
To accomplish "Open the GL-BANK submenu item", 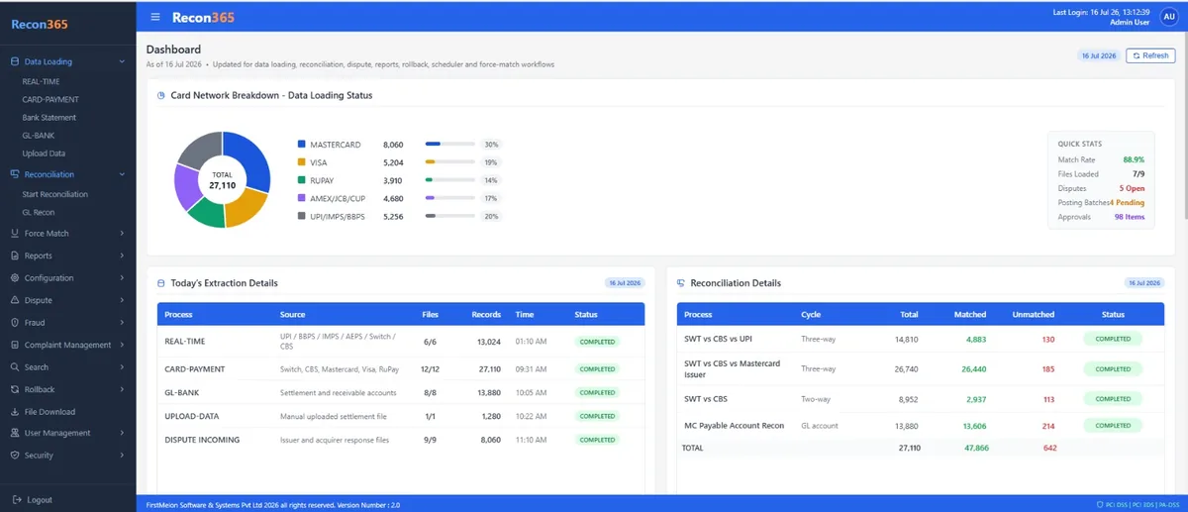I will tap(39, 136).
